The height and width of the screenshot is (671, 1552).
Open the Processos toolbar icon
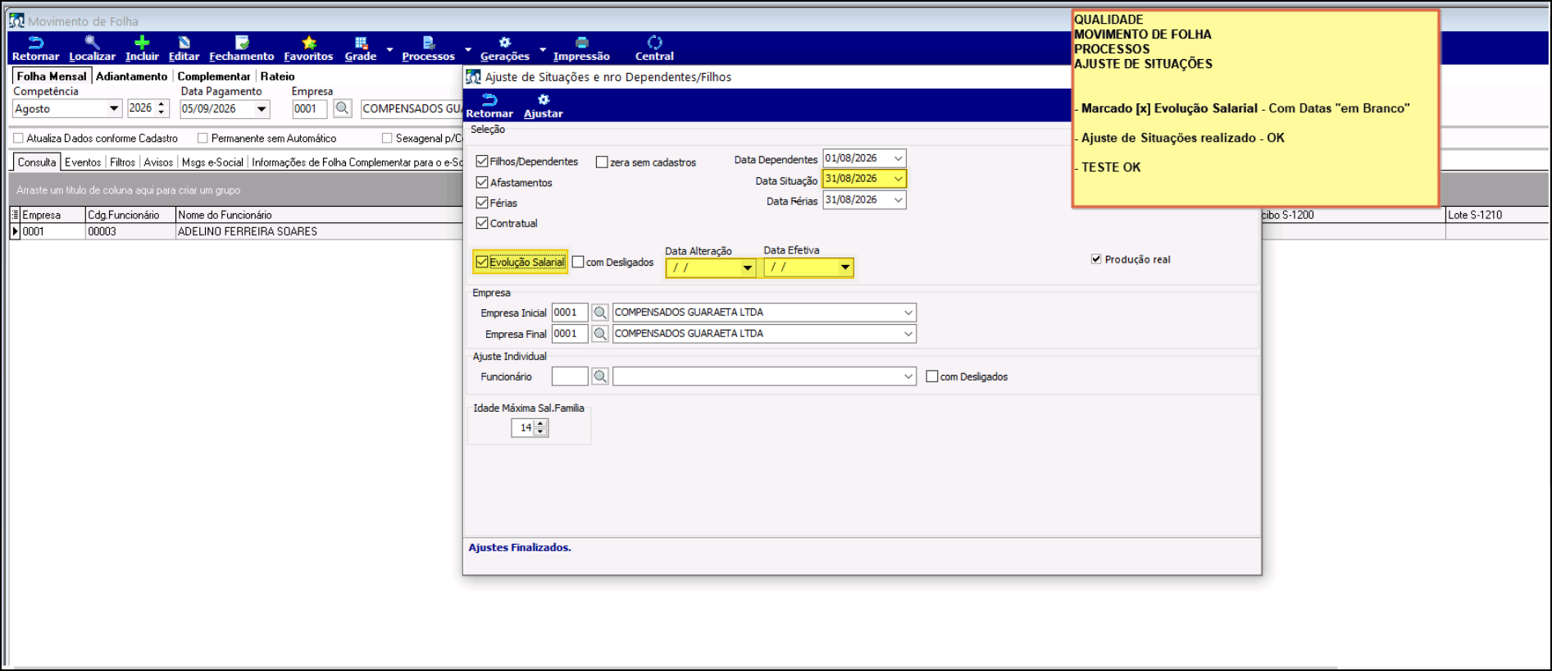[428, 43]
